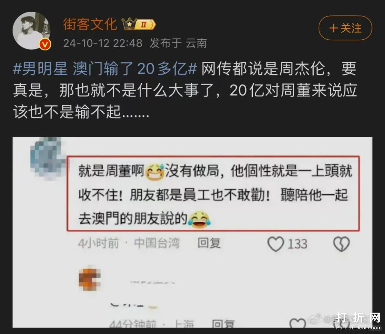The height and width of the screenshot is (334, 385).
Task: Click 回复 on the 上海 comment
Action: pos(223,324)
